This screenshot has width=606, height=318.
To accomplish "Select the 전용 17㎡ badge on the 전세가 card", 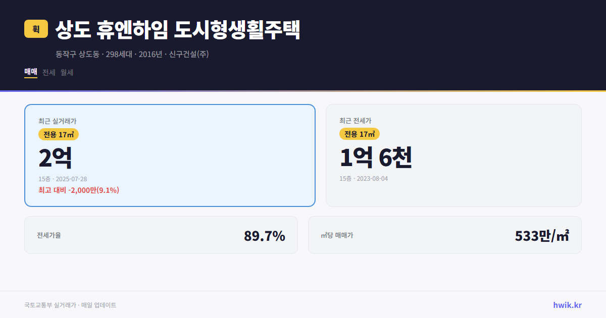I will pyautogui.click(x=359, y=134).
